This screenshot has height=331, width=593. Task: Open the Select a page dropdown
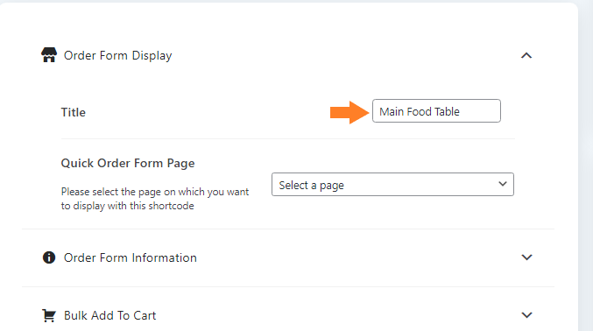pyautogui.click(x=392, y=184)
